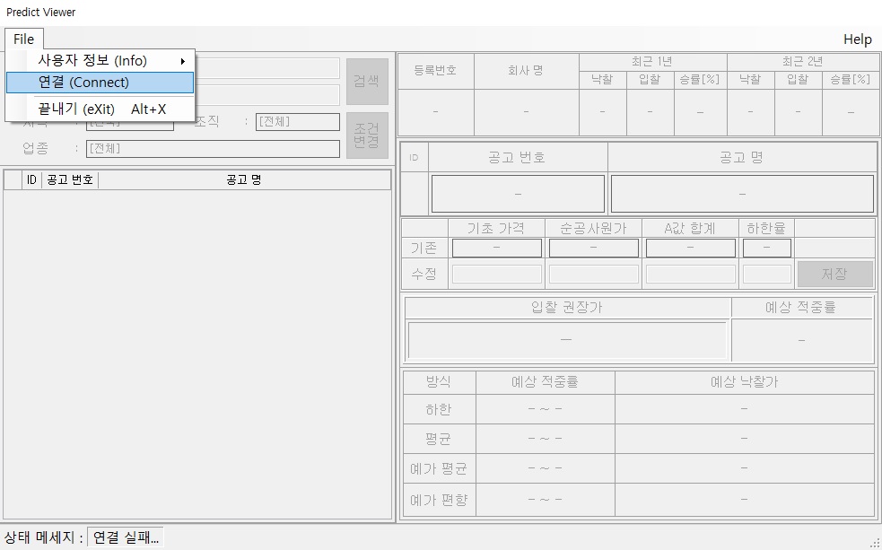Open the Help menu
Image resolution: width=882 pixels, height=550 pixels.
click(x=857, y=39)
